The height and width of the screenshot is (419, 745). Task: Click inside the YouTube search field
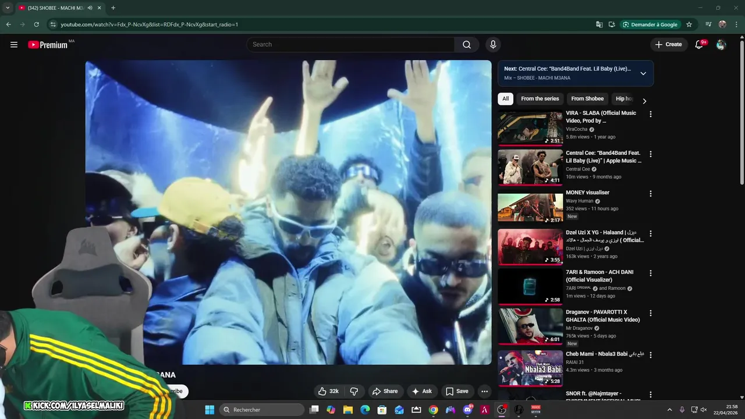click(x=350, y=45)
